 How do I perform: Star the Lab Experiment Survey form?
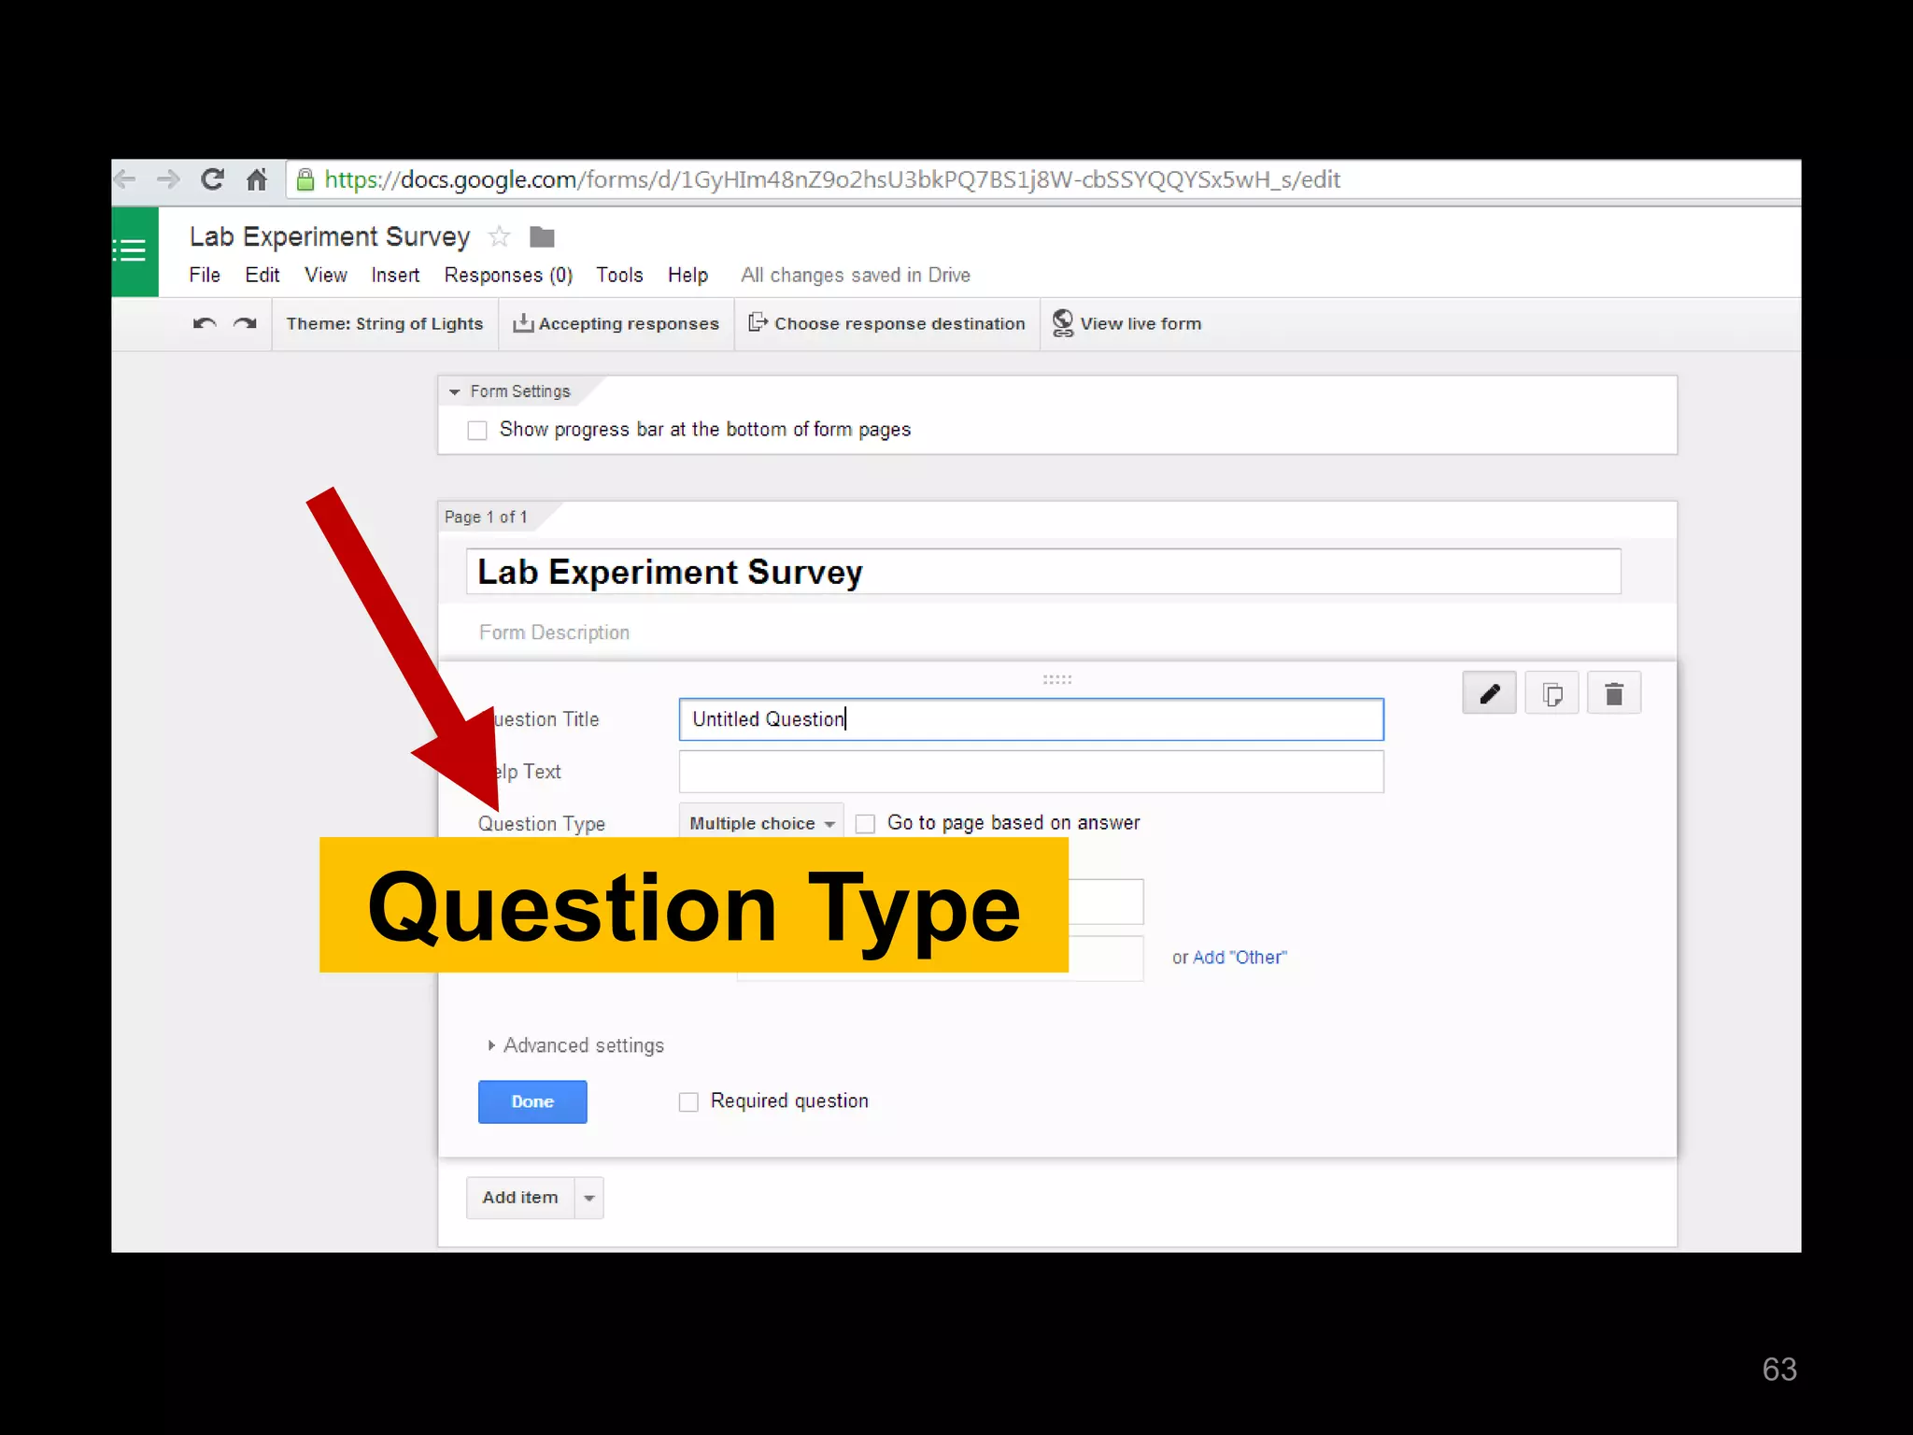pyautogui.click(x=500, y=236)
